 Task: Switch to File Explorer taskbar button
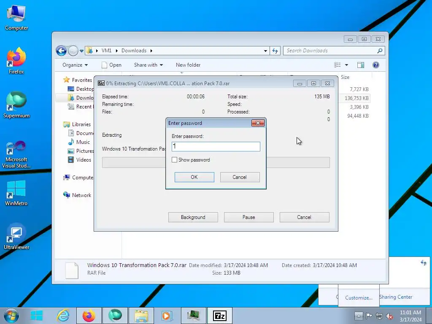point(141,316)
